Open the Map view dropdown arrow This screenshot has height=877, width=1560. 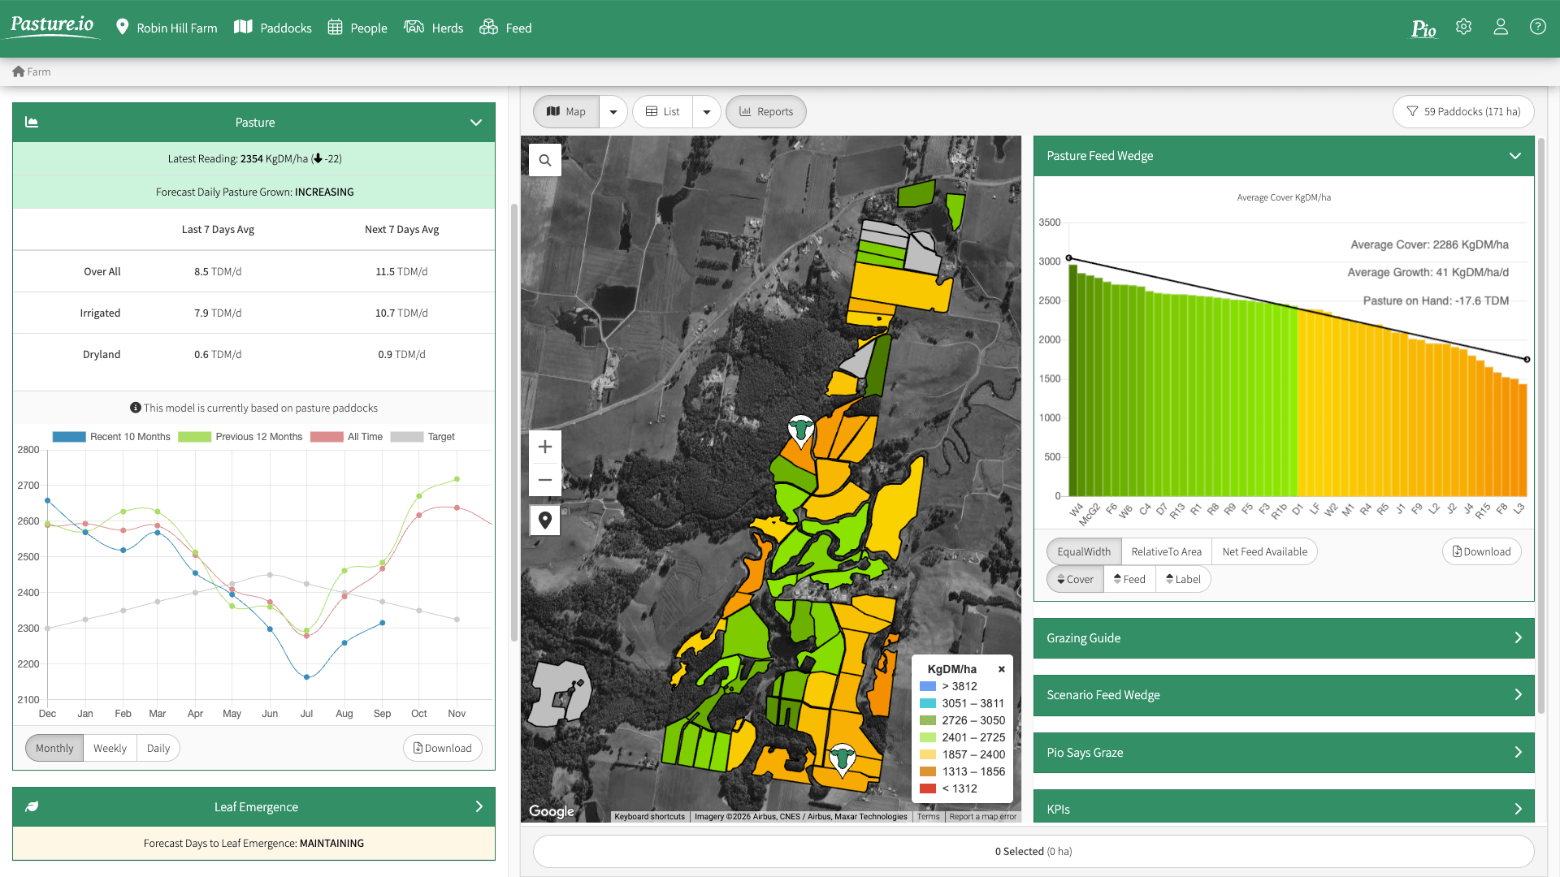click(x=613, y=111)
